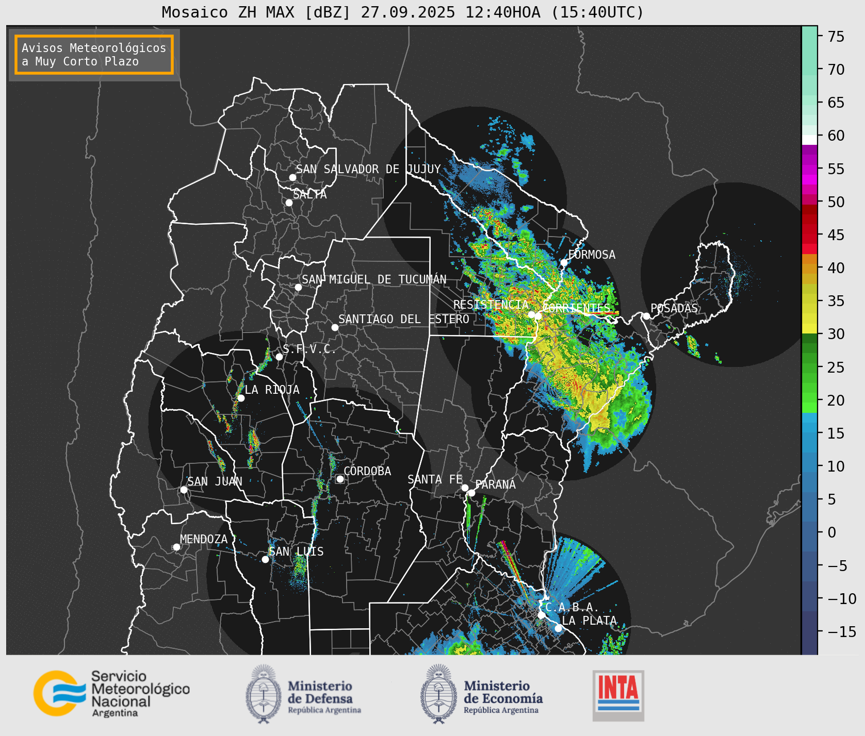Select the S.F.V.C. city marker dot
The width and height of the screenshot is (865, 736).
279,357
